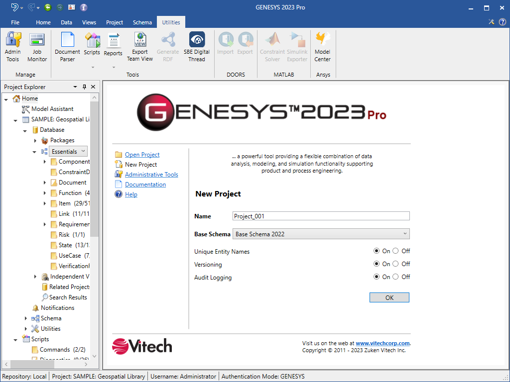Click OK to create the project
This screenshot has width=510, height=382.
tap(389, 297)
